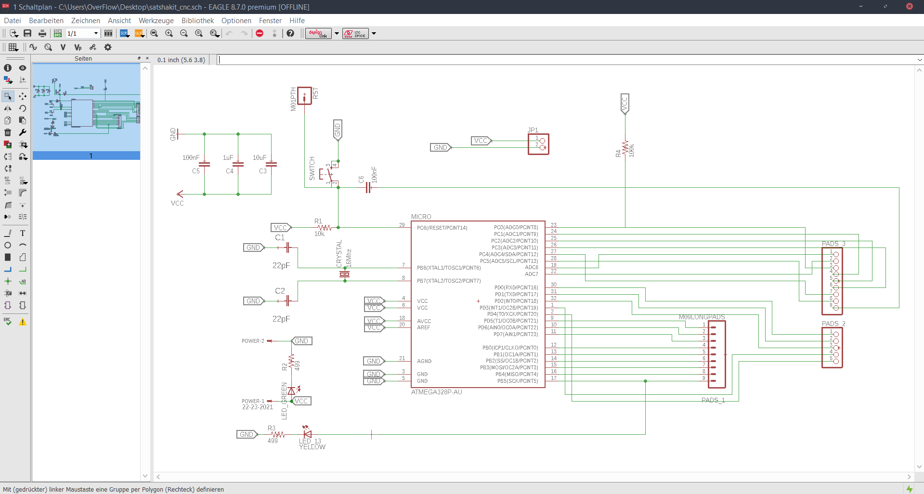Open the sheet selector 1/1 dropdown
The width and height of the screenshot is (924, 494).
coord(96,33)
